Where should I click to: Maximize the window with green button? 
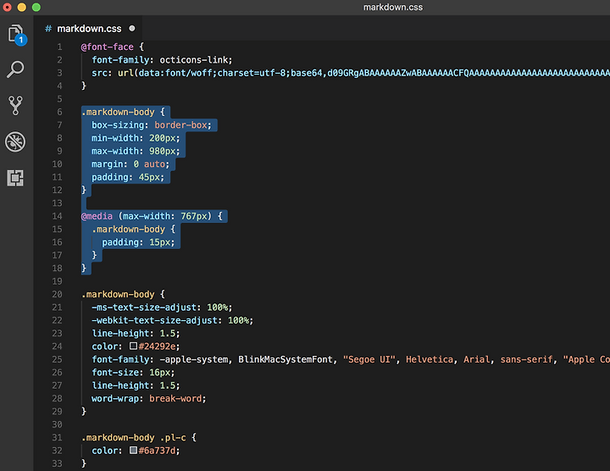[36, 7]
